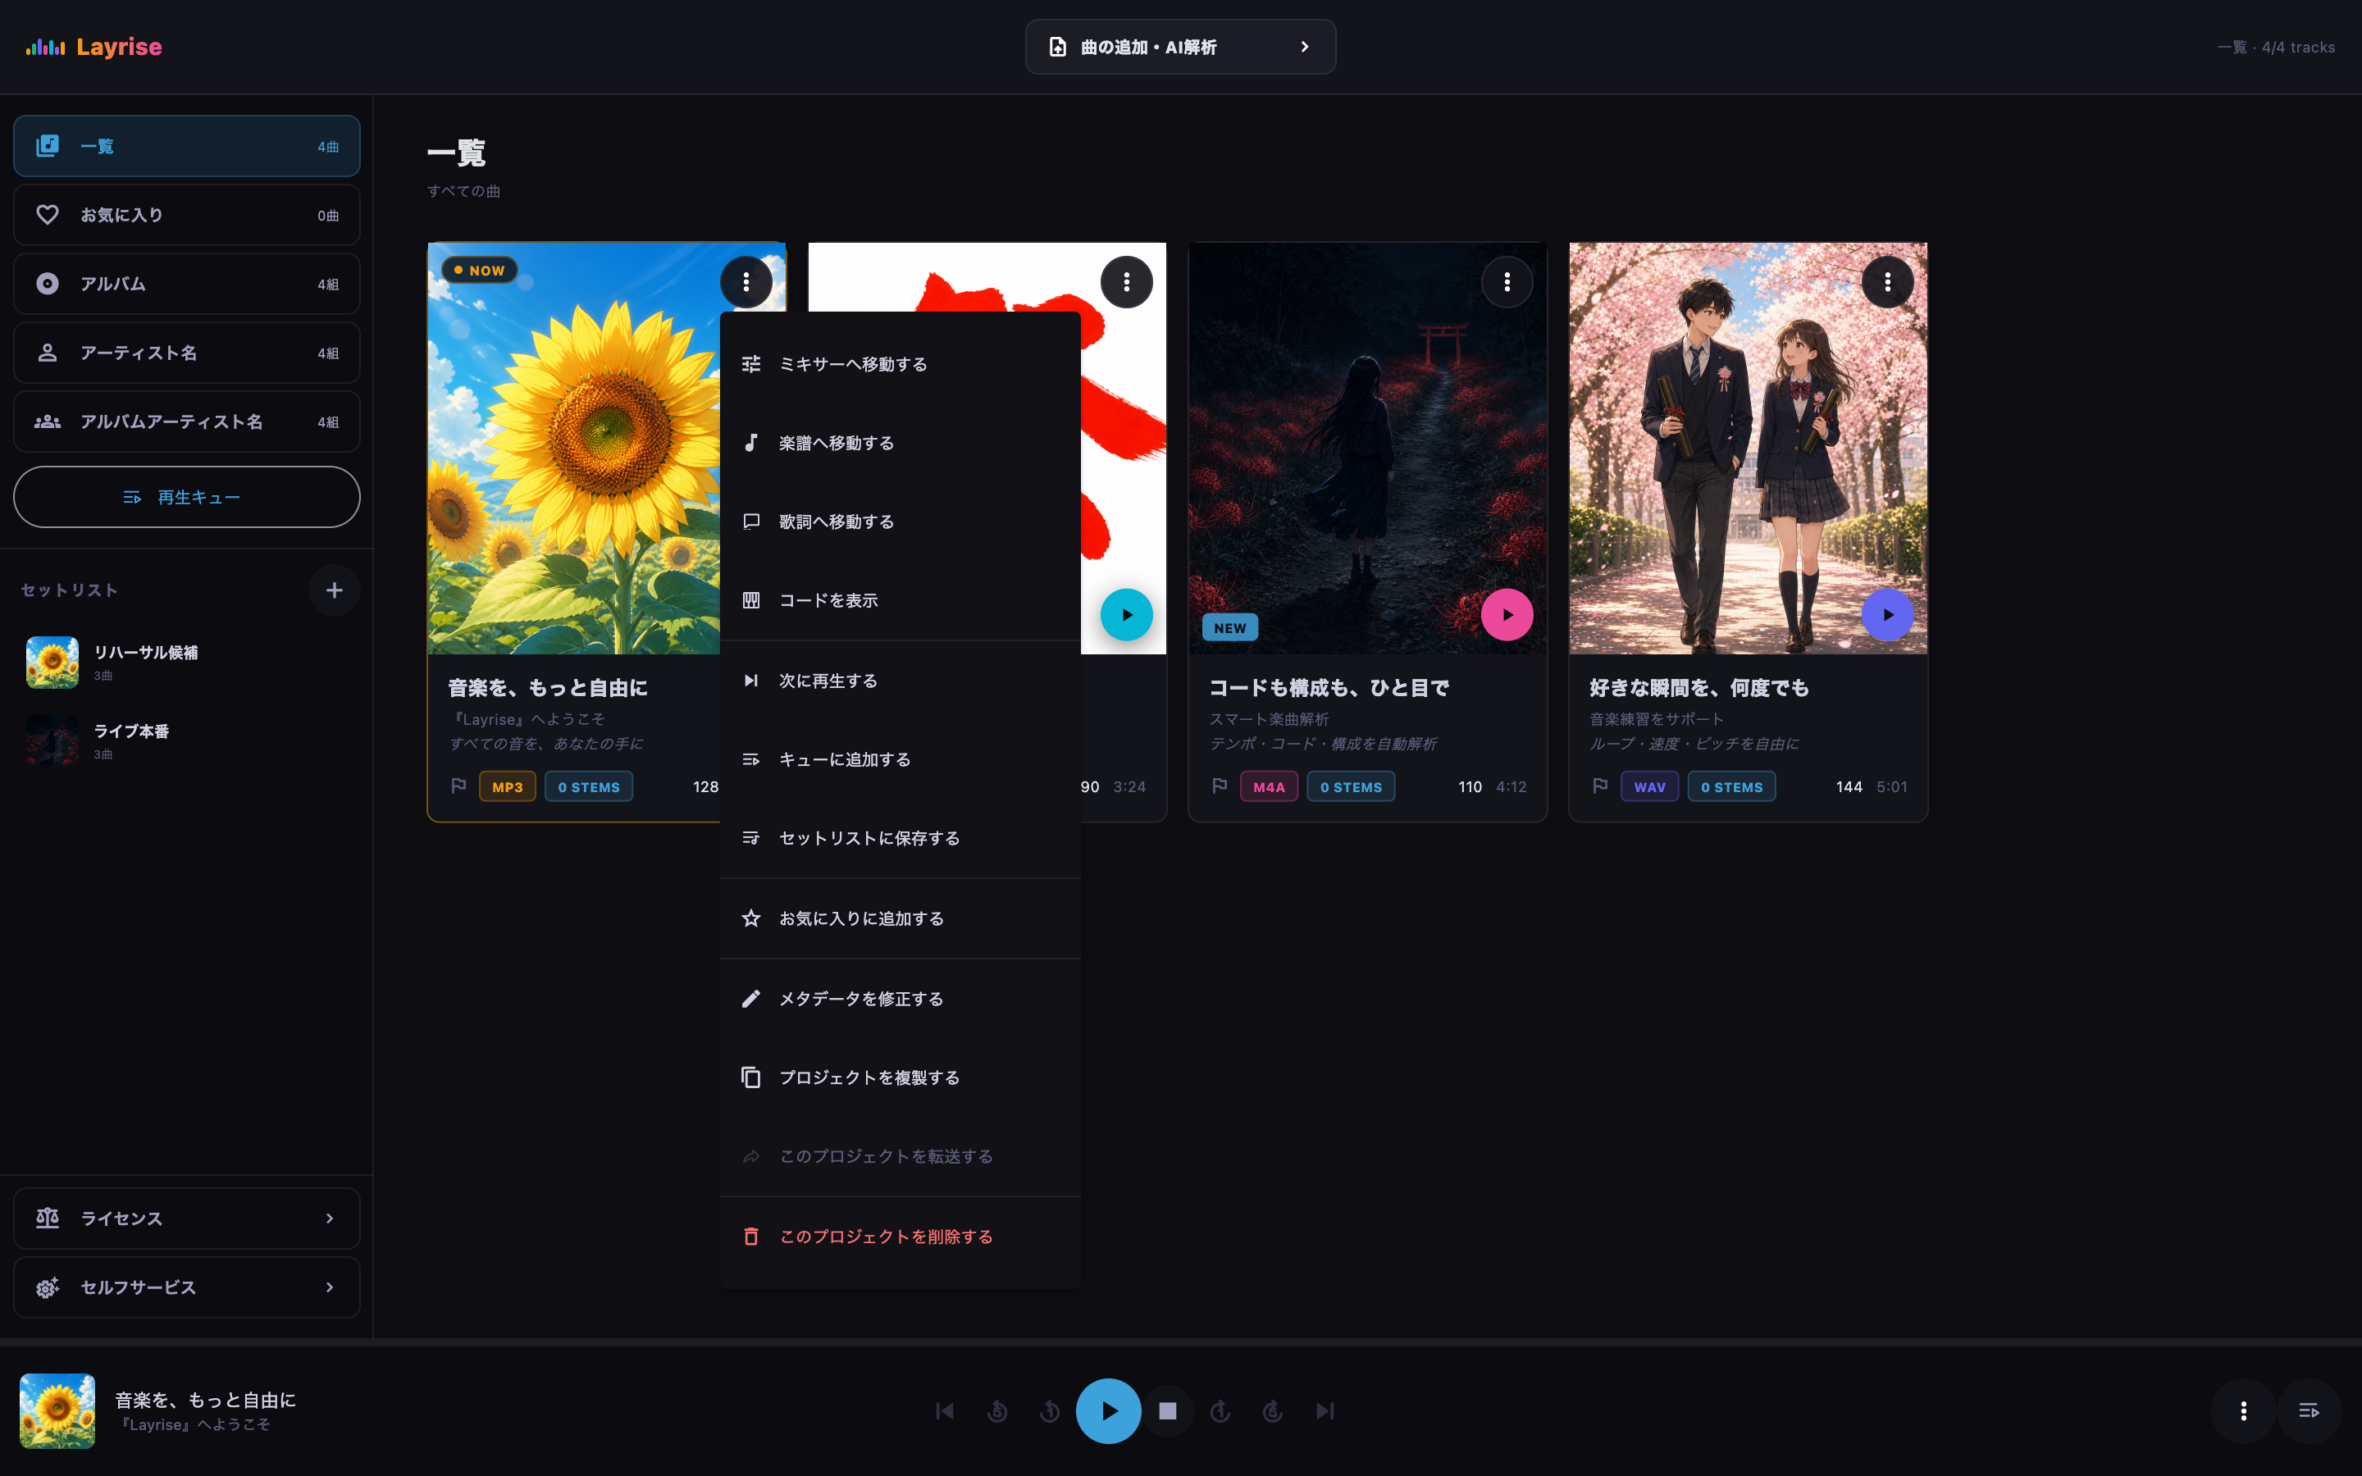Choose ミキサーへ移動する menu item

[x=900, y=364]
